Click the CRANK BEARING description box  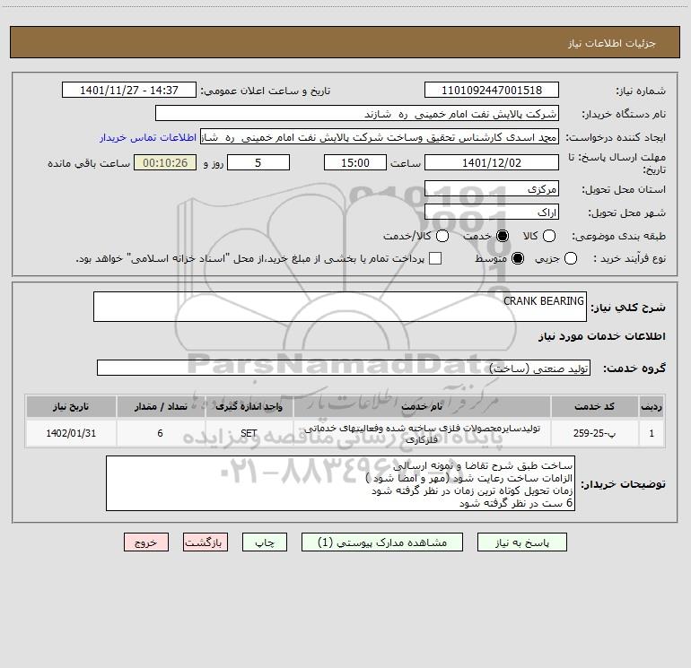coord(340,307)
